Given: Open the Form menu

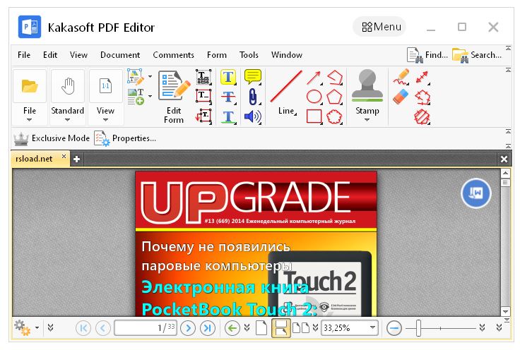Looking at the screenshot, I should click(217, 55).
